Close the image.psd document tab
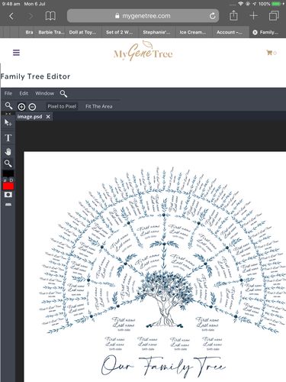Screen dimensions: 286x382 tap(48, 117)
